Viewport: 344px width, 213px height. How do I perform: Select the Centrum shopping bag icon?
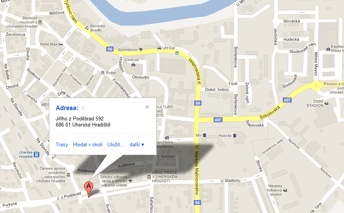(x=133, y=64)
